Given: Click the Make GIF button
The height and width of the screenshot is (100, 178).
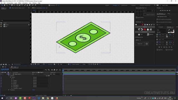Looking at the screenshot, I should pyautogui.click(x=140, y=44).
